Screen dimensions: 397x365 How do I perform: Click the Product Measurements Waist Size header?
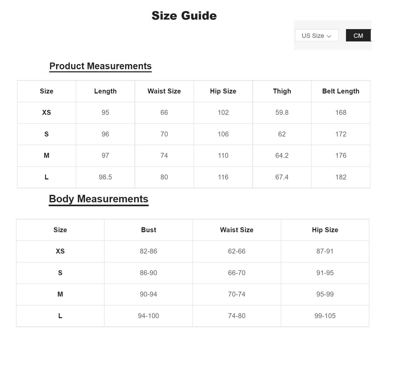164,91
